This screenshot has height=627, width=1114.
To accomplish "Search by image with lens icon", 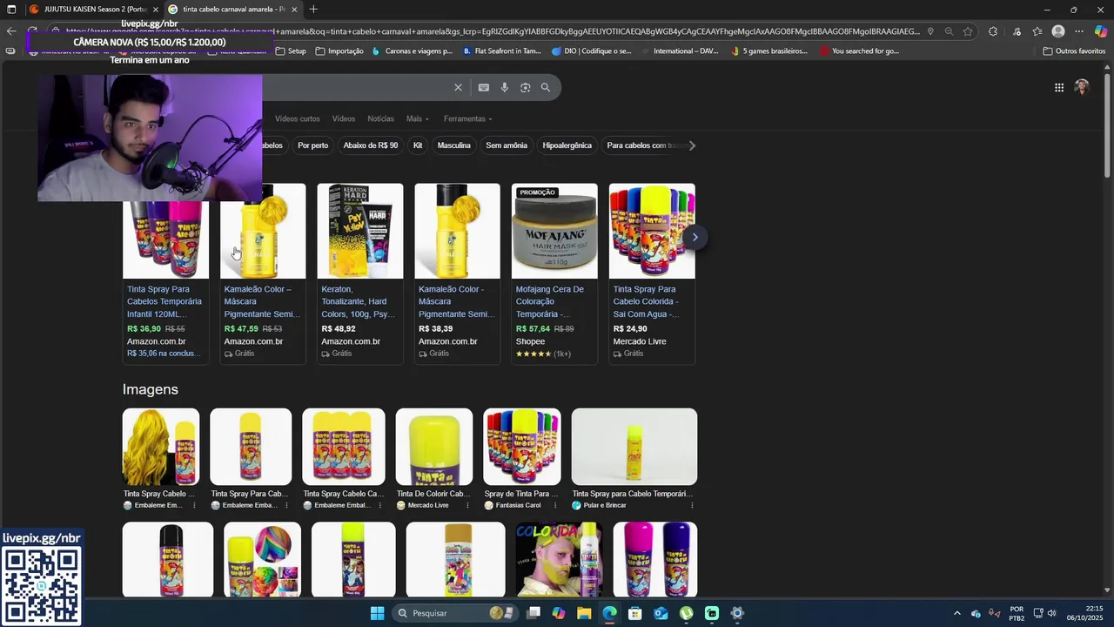I will (x=525, y=87).
